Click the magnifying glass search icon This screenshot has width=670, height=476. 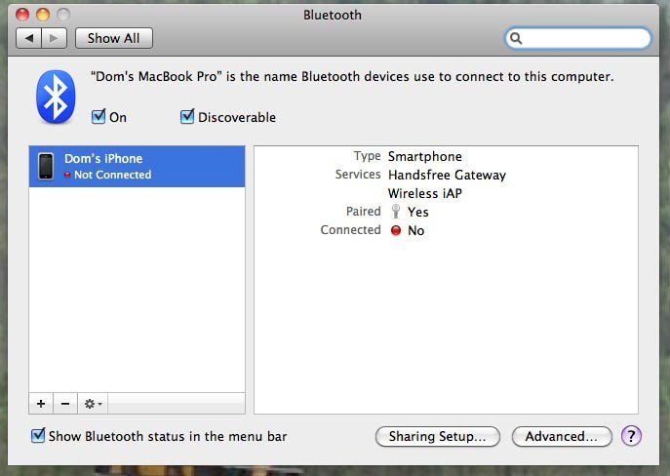point(517,39)
